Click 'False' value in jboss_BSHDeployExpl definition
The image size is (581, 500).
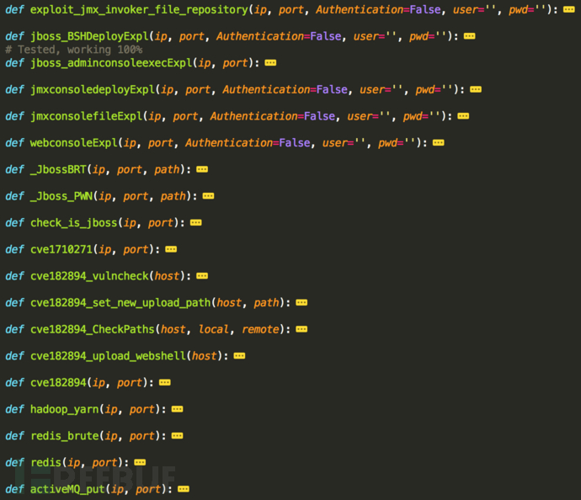click(325, 37)
